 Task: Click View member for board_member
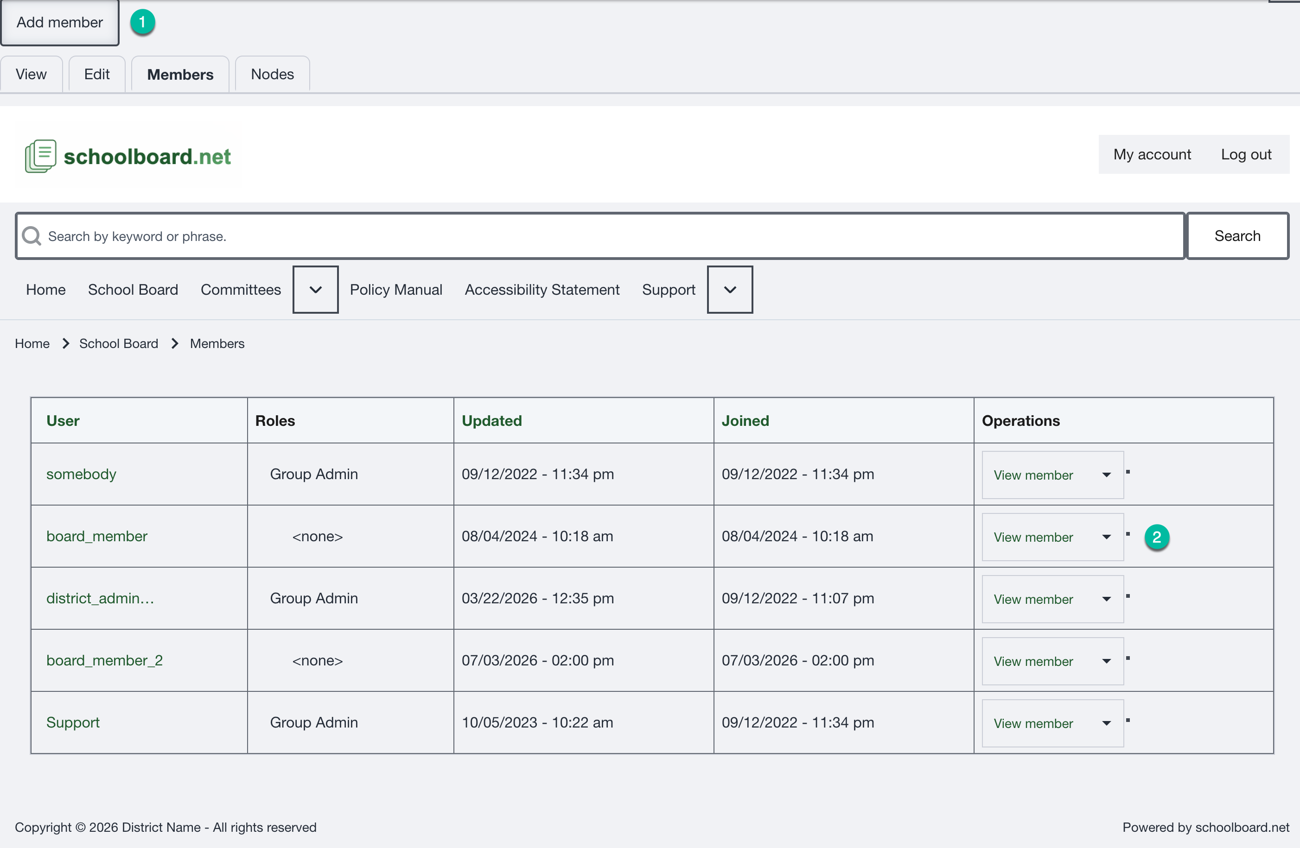click(x=1033, y=538)
